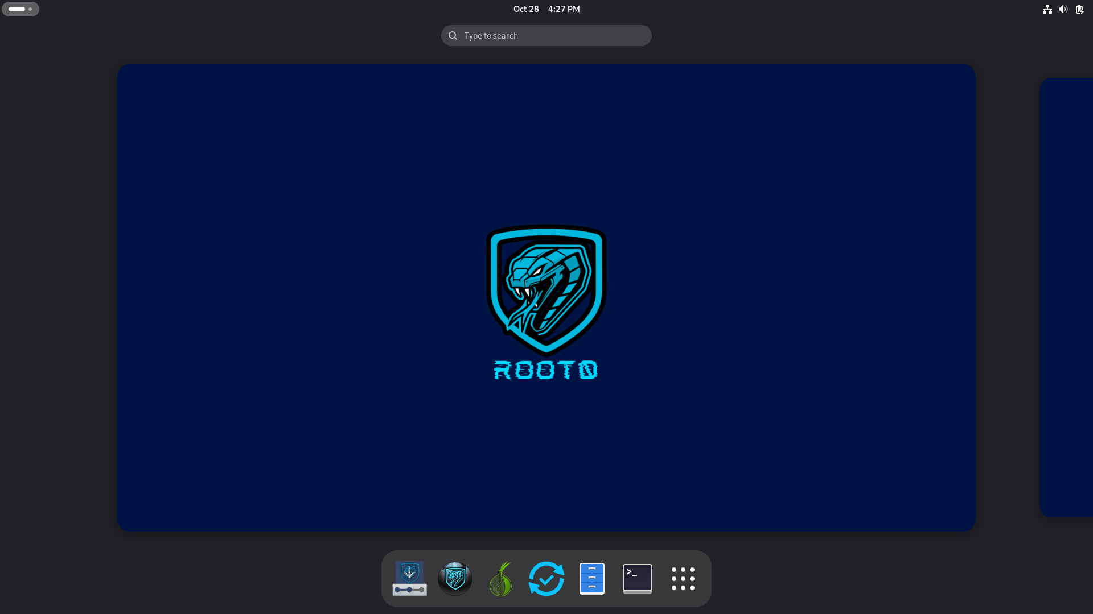Open the calendar via 'Oct 28' date
This screenshot has height=614, width=1093.
(x=525, y=9)
